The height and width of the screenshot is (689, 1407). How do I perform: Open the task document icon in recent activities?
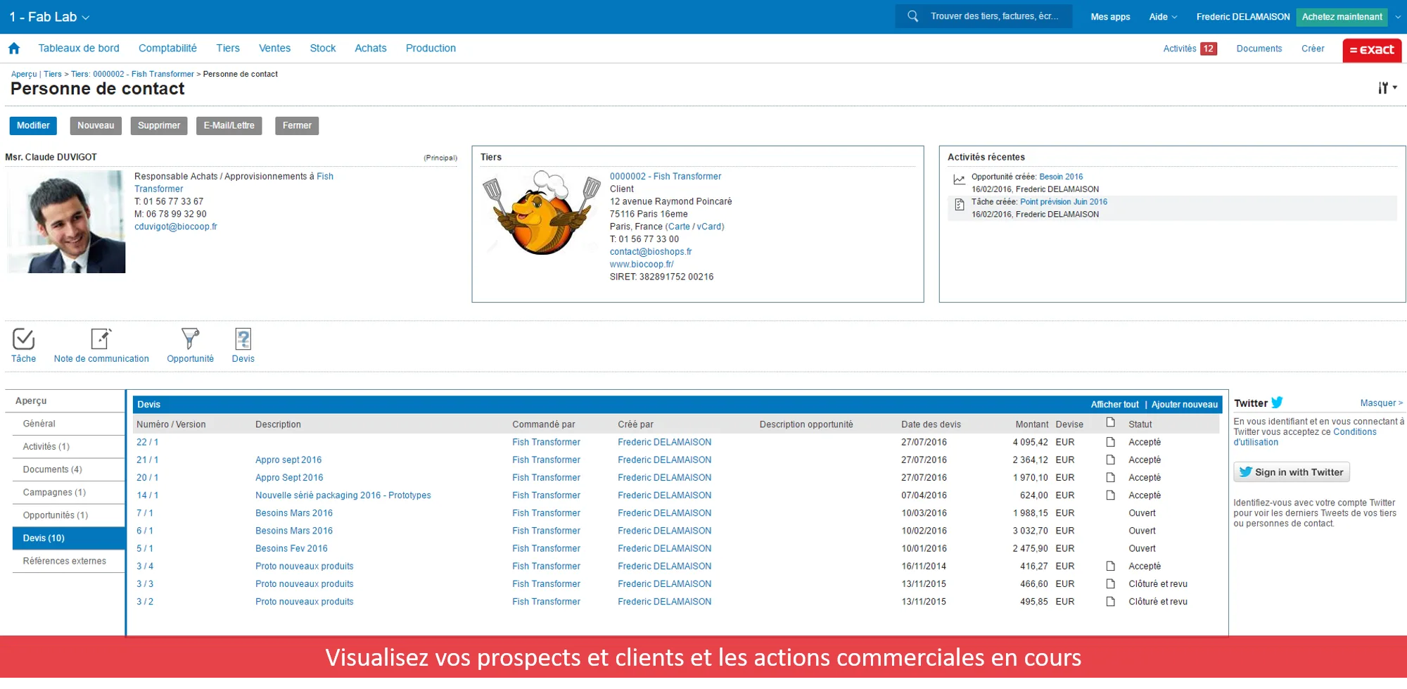tap(959, 205)
